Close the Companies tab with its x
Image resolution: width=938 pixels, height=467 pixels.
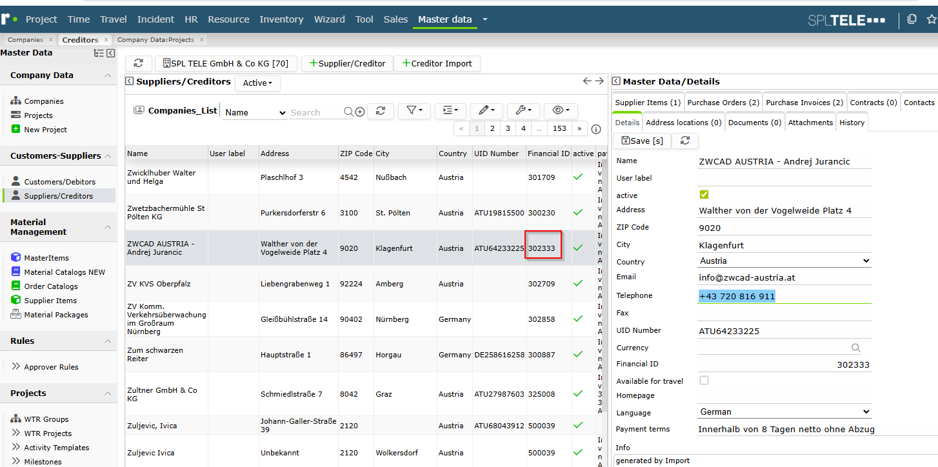pos(50,40)
